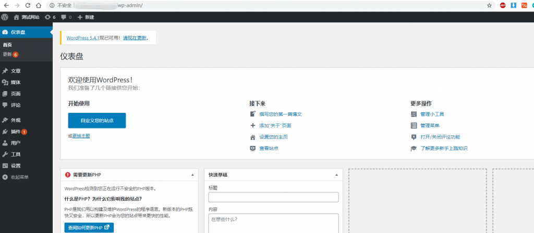This screenshot has height=233, width=534.
Task: Click the browser forward arrow
Action: point(17,5)
